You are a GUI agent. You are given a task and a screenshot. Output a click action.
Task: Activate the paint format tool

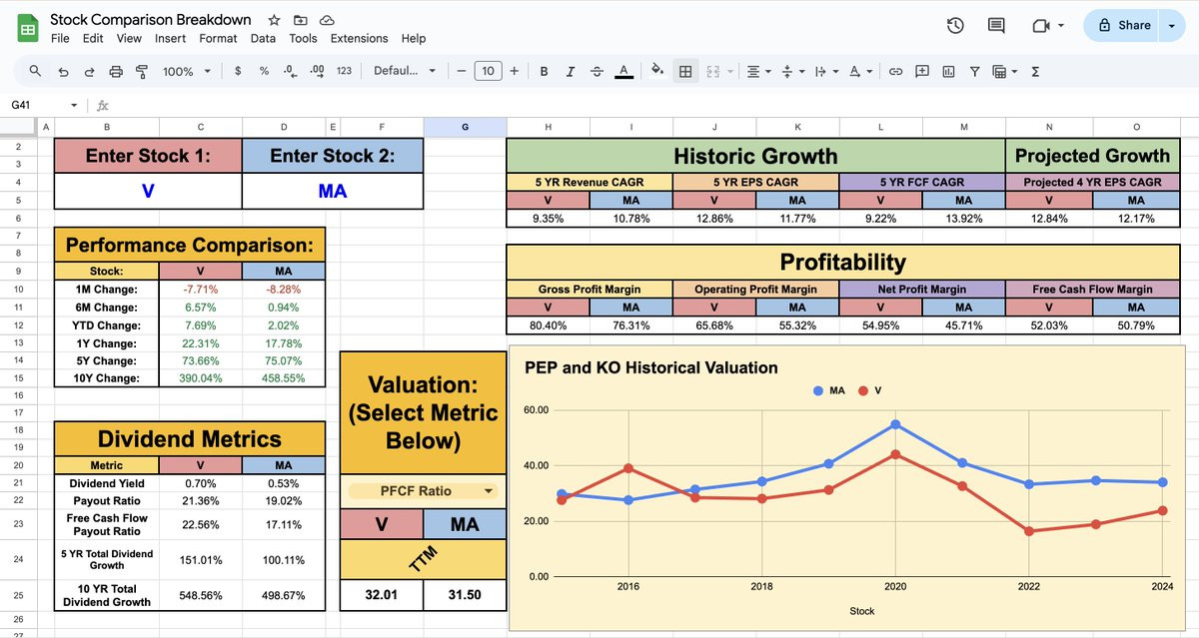point(141,71)
